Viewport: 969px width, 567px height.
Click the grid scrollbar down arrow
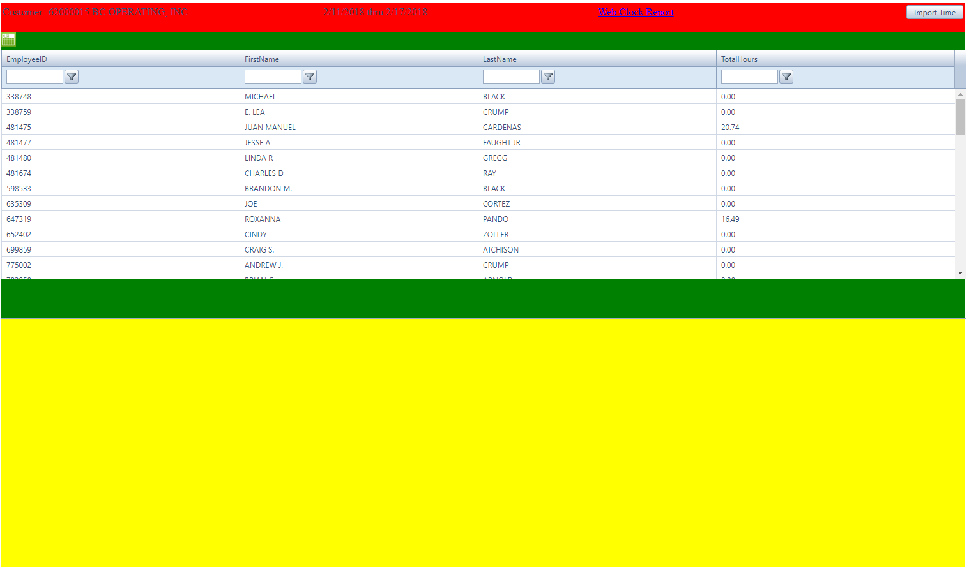click(x=960, y=273)
